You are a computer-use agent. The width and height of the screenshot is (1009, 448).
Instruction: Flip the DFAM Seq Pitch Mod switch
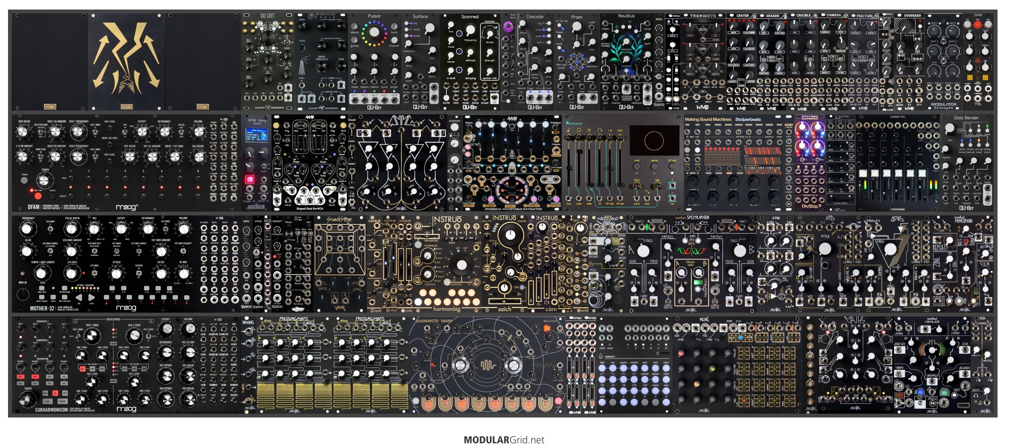[x=41, y=132]
